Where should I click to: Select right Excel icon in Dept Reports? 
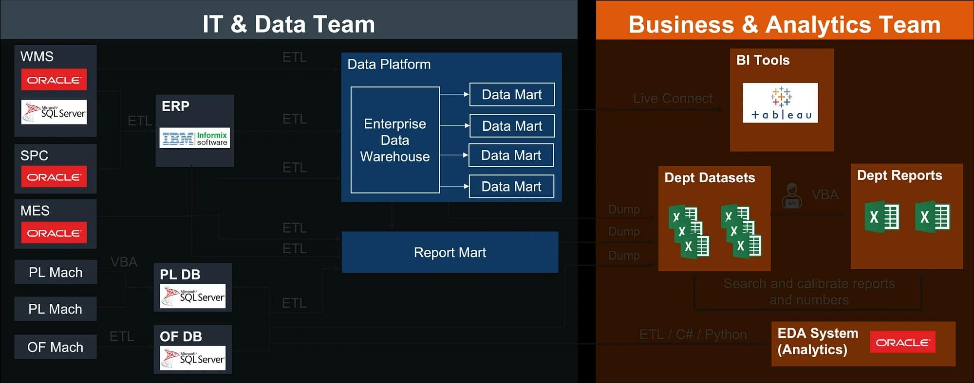pos(932,217)
